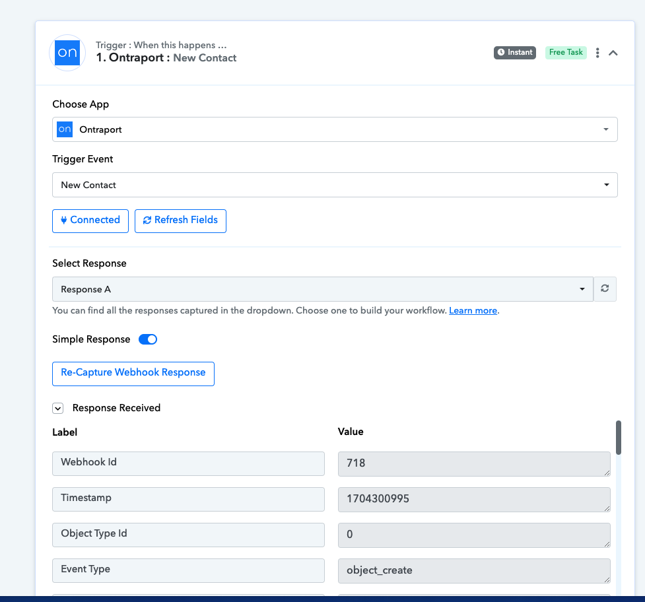
Task: Click the step title '1. Ontraport : New Contact'
Action: pos(166,57)
